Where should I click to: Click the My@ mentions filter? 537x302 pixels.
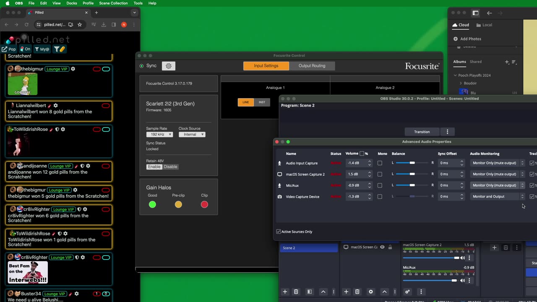click(x=42, y=49)
